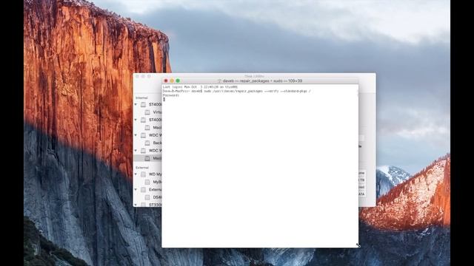This screenshot has width=474, height=266.
Task: Click the WD My external disk icon
Action: tap(143, 174)
